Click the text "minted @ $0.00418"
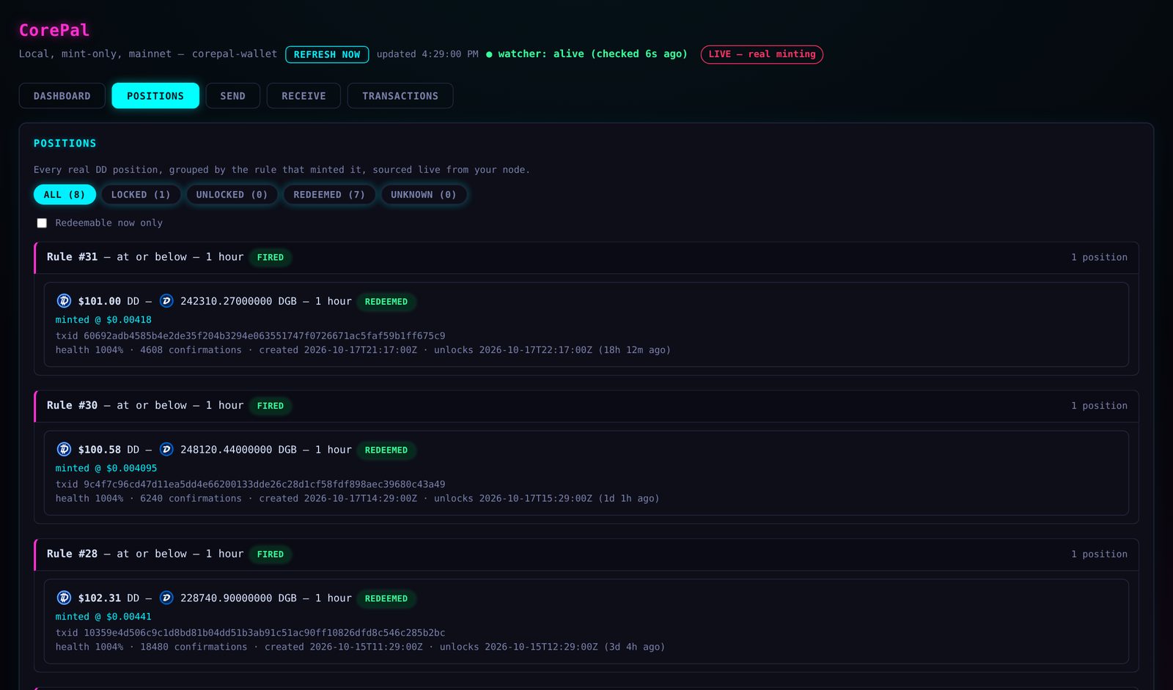This screenshot has width=1173, height=690. 103,320
